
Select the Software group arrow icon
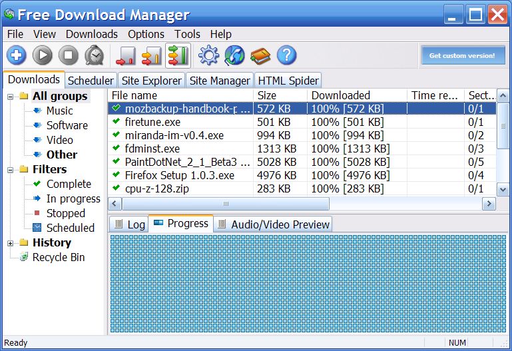coord(37,125)
